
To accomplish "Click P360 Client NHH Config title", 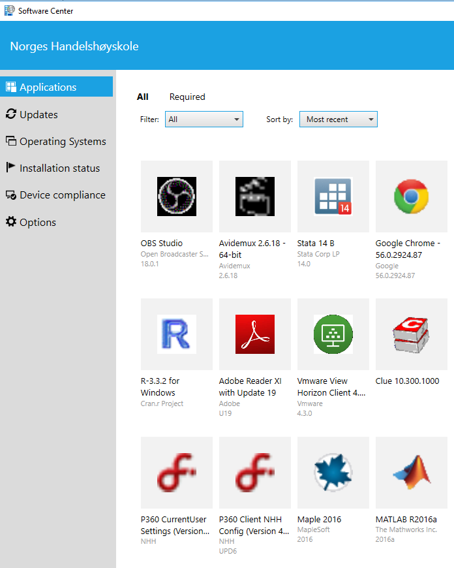I will click(x=254, y=526).
